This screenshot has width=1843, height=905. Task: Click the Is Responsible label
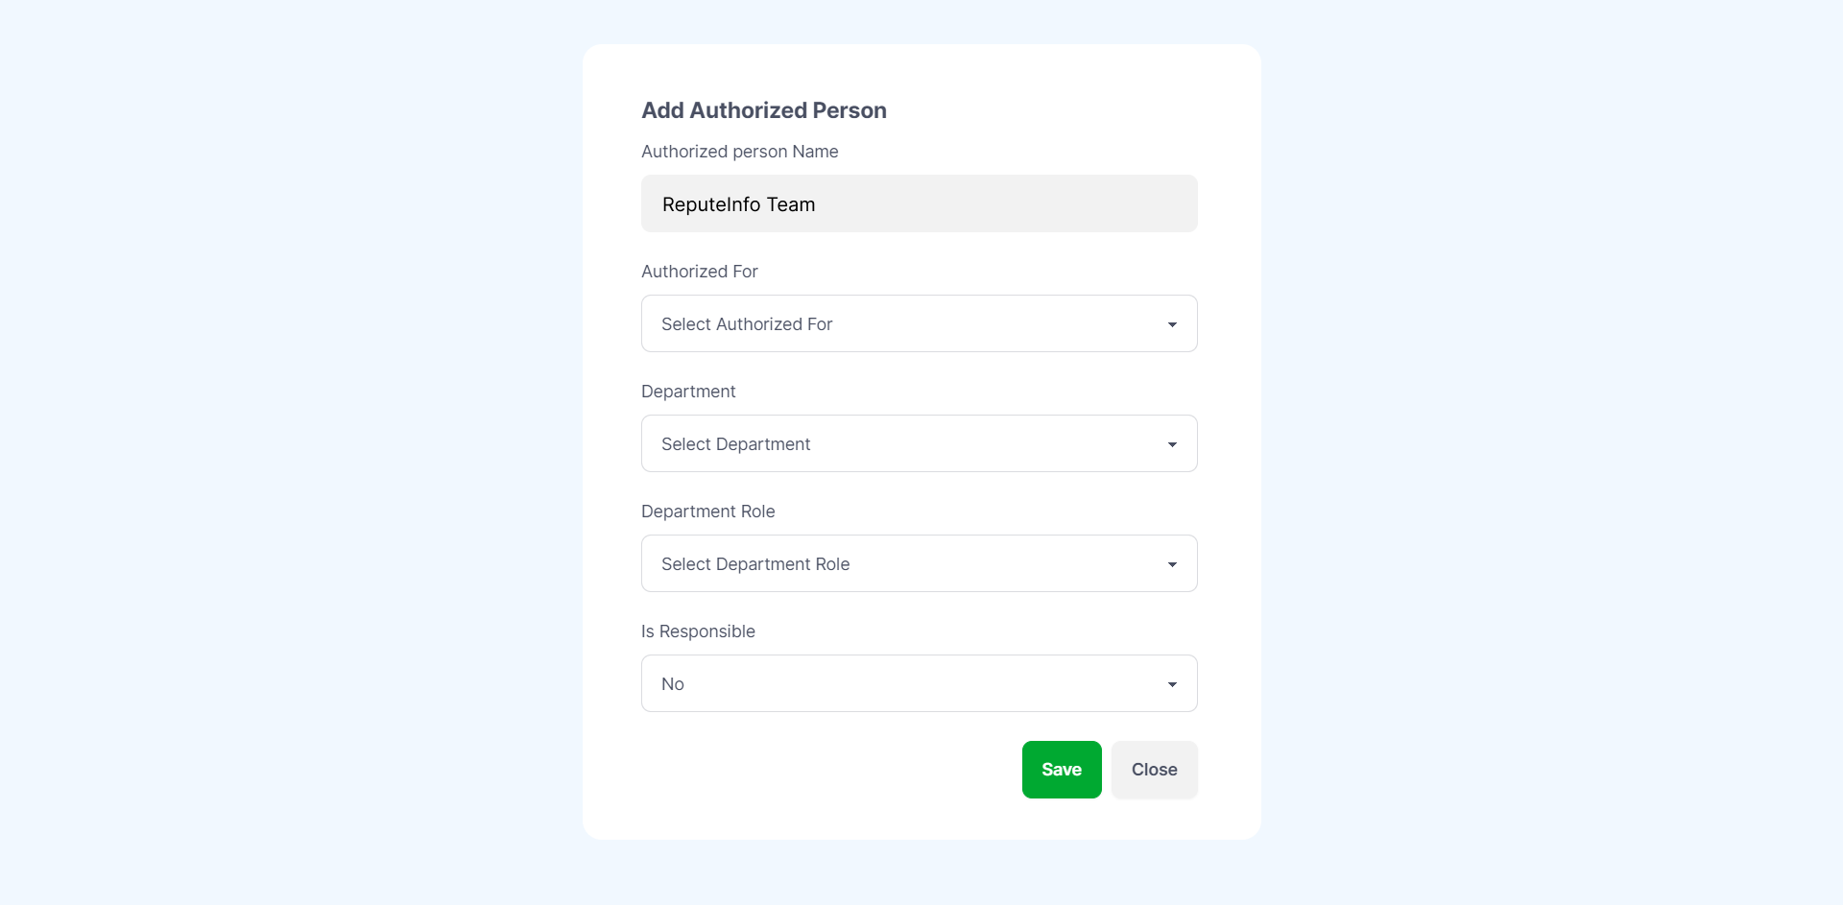(x=697, y=631)
